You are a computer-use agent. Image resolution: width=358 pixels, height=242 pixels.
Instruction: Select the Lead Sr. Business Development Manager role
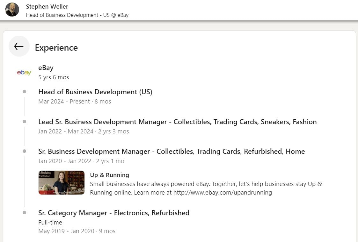[177, 122]
